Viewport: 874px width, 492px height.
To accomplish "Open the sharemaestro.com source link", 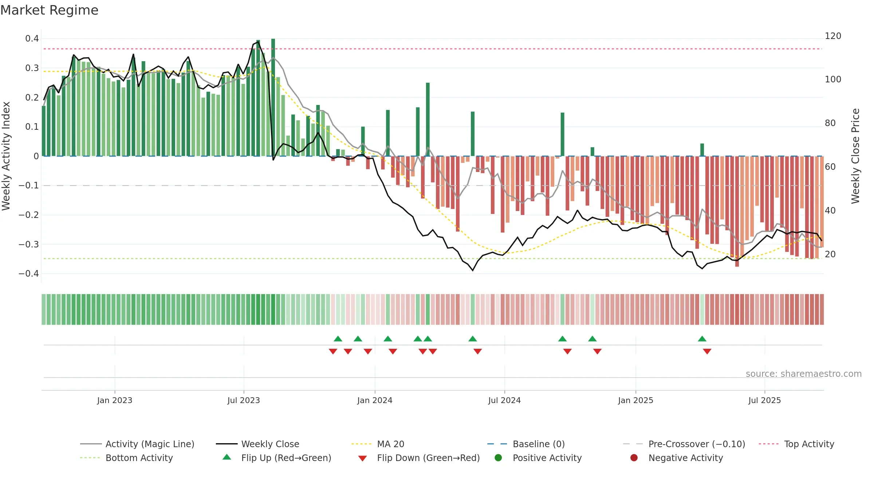I will click(804, 374).
